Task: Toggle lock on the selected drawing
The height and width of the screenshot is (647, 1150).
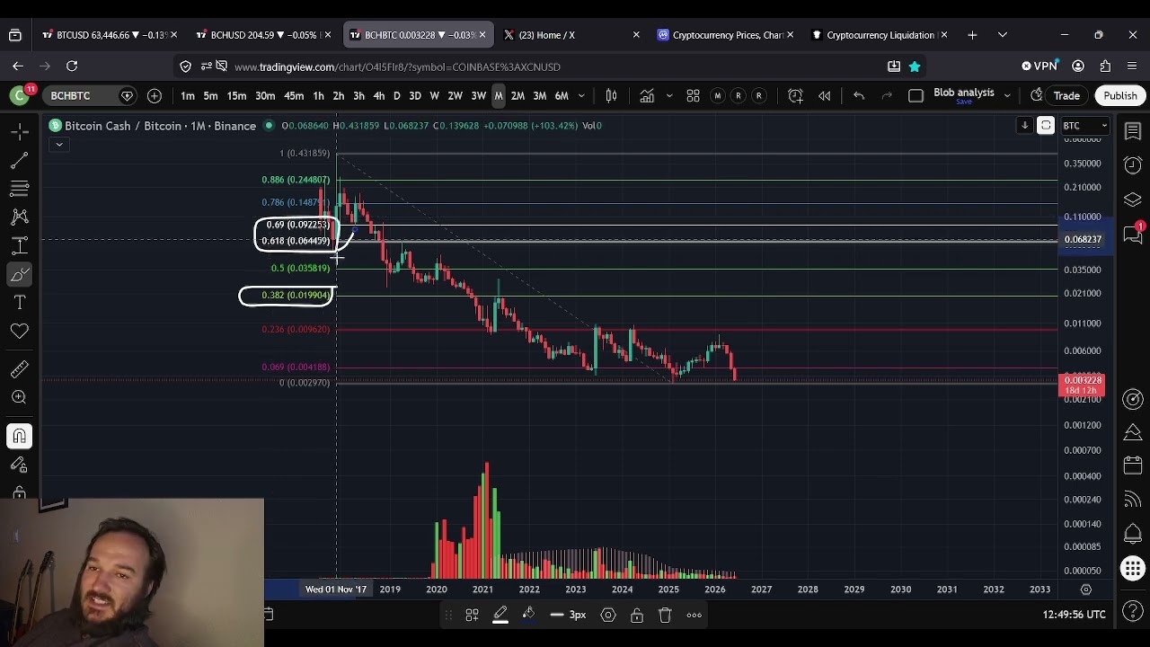Action: pyautogui.click(x=636, y=615)
